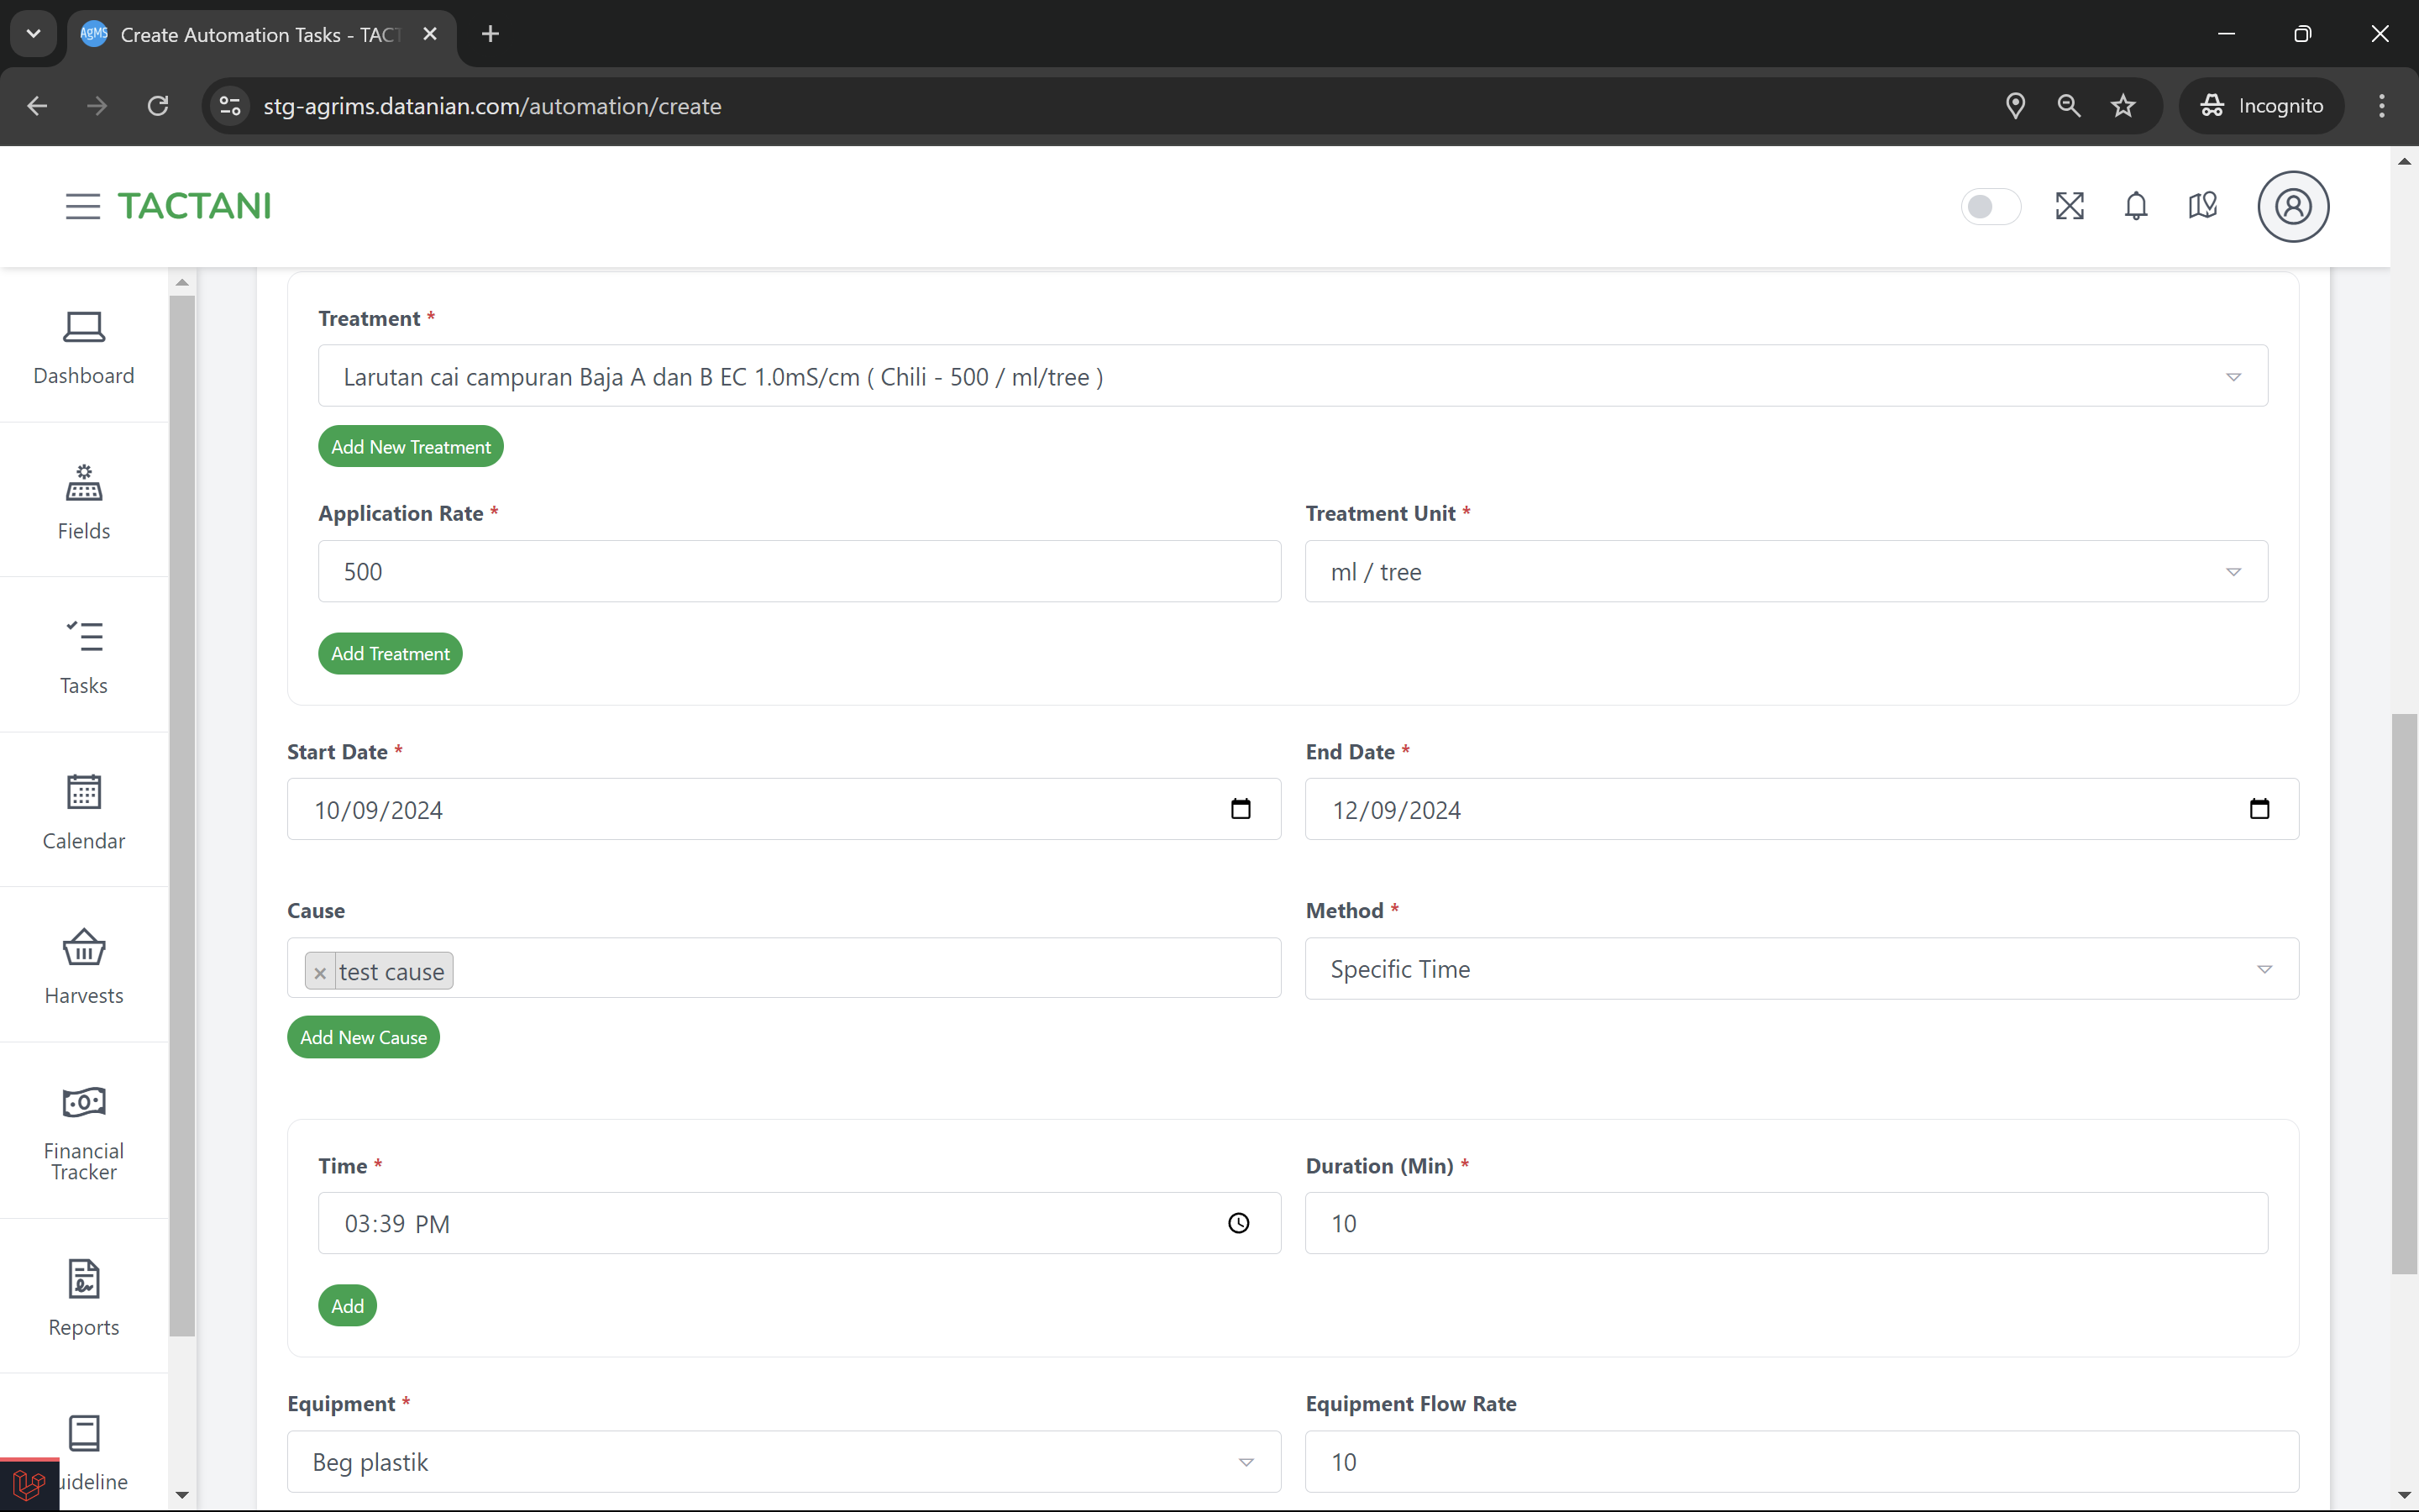
Task: Click the zoom magnifier icon in address bar
Action: click(x=2069, y=106)
